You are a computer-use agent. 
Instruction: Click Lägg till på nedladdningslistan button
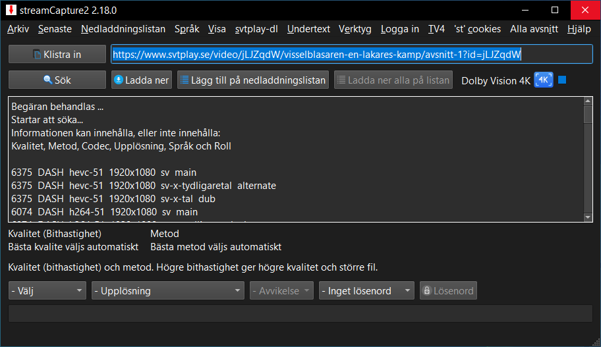click(253, 80)
